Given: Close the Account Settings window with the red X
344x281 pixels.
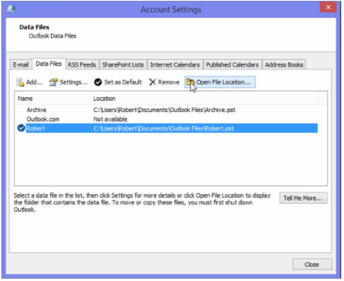Looking at the screenshot, I should pos(328,7).
